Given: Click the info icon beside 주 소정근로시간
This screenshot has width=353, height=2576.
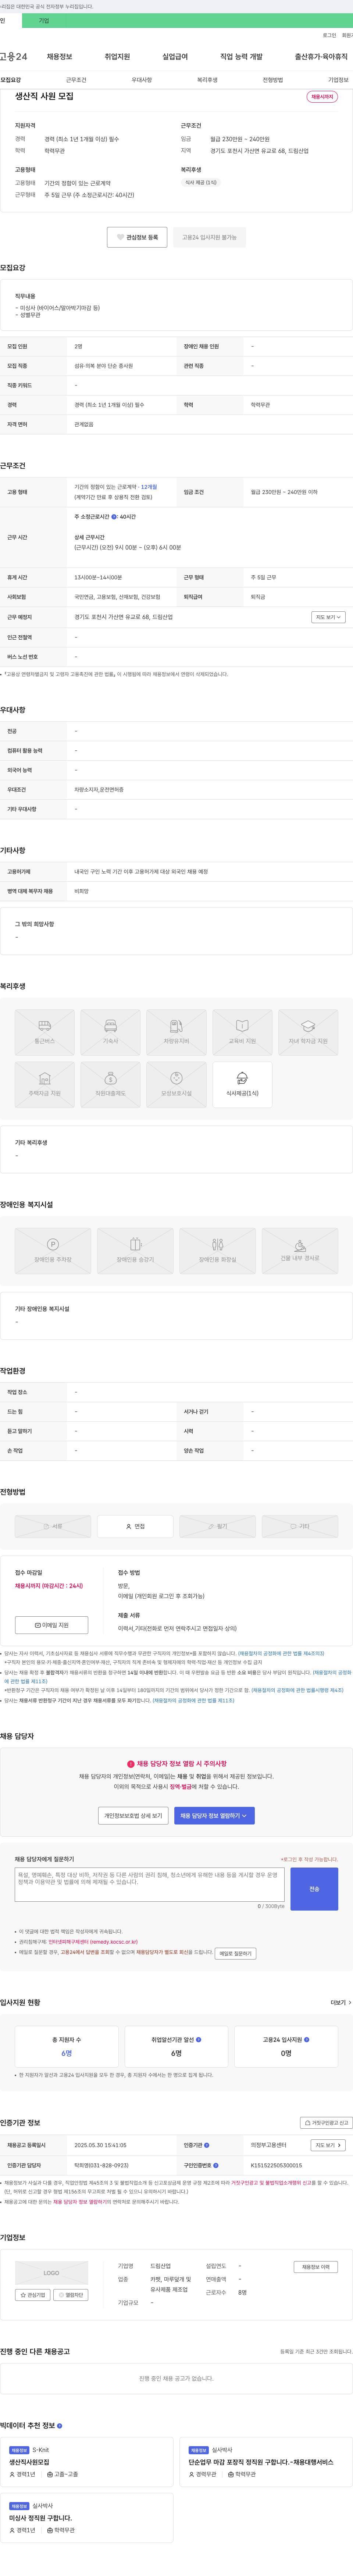Looking at the screenshot, I should pos(114,517).
